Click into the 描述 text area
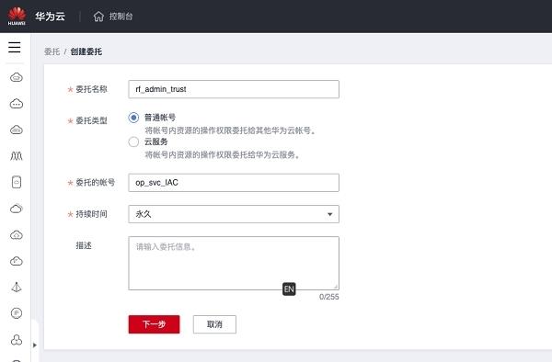This screenshot has height=362, width=552. pyautogui.click(x=234, y=264)
